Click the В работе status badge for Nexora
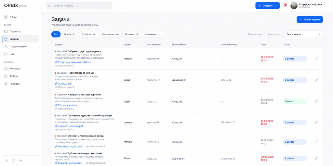 (x=295, y=59)
